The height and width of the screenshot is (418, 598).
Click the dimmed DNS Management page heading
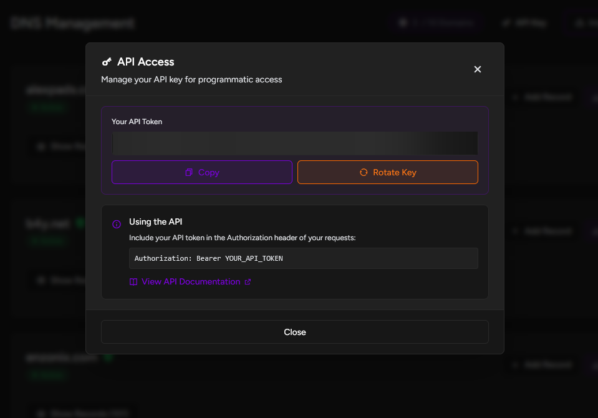(72, 24)
